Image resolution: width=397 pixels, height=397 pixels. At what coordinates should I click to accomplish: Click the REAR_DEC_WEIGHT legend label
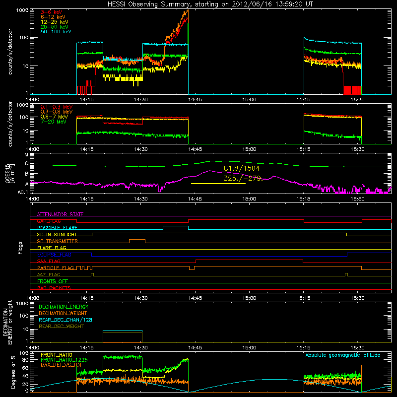tap(61, 327)
